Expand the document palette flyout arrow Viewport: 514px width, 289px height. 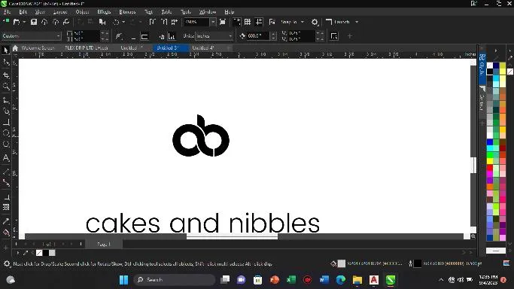coord(18,253)
